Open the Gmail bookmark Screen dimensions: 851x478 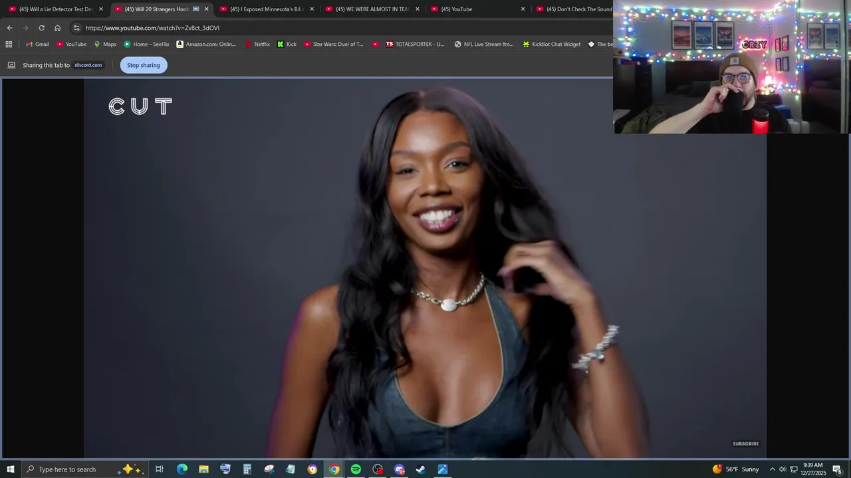pyautogui.click(x=37, y=44)
